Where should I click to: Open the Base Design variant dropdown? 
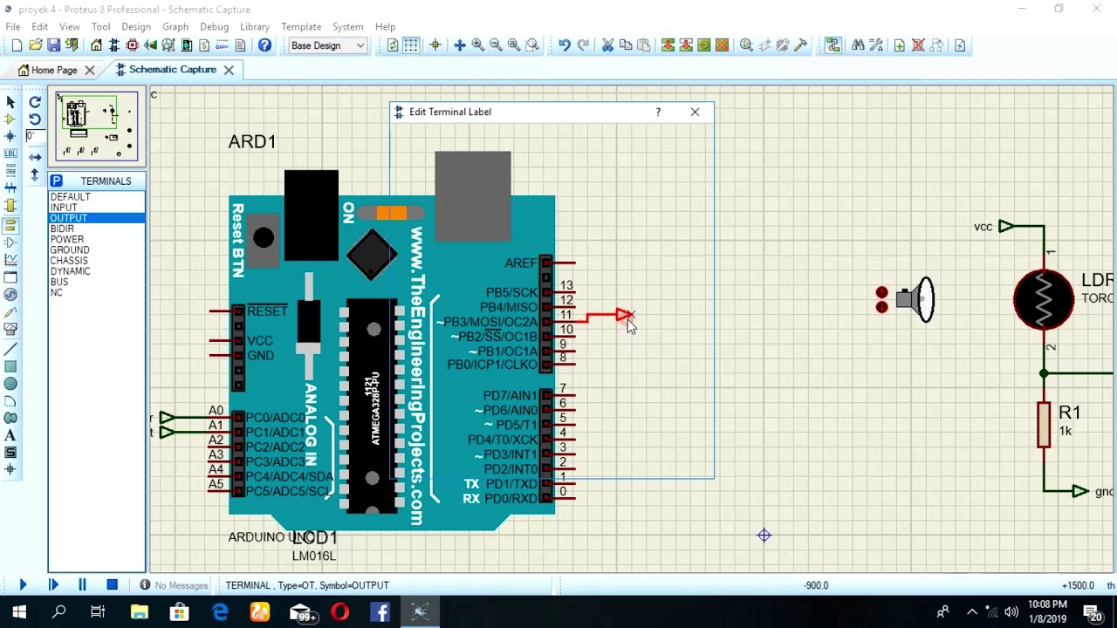pos(327,45)
